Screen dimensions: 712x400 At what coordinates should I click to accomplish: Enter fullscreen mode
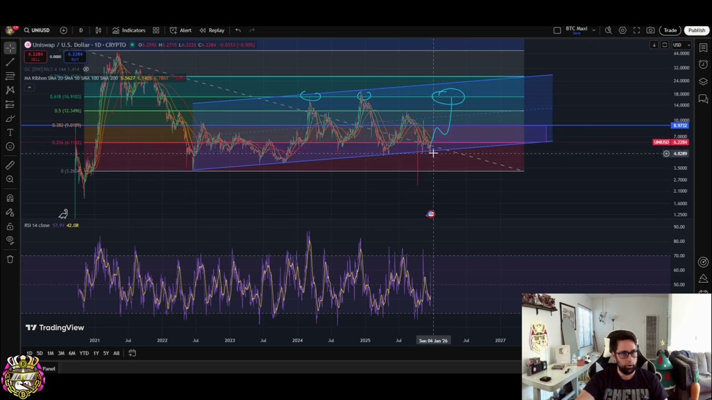[636, 30]
